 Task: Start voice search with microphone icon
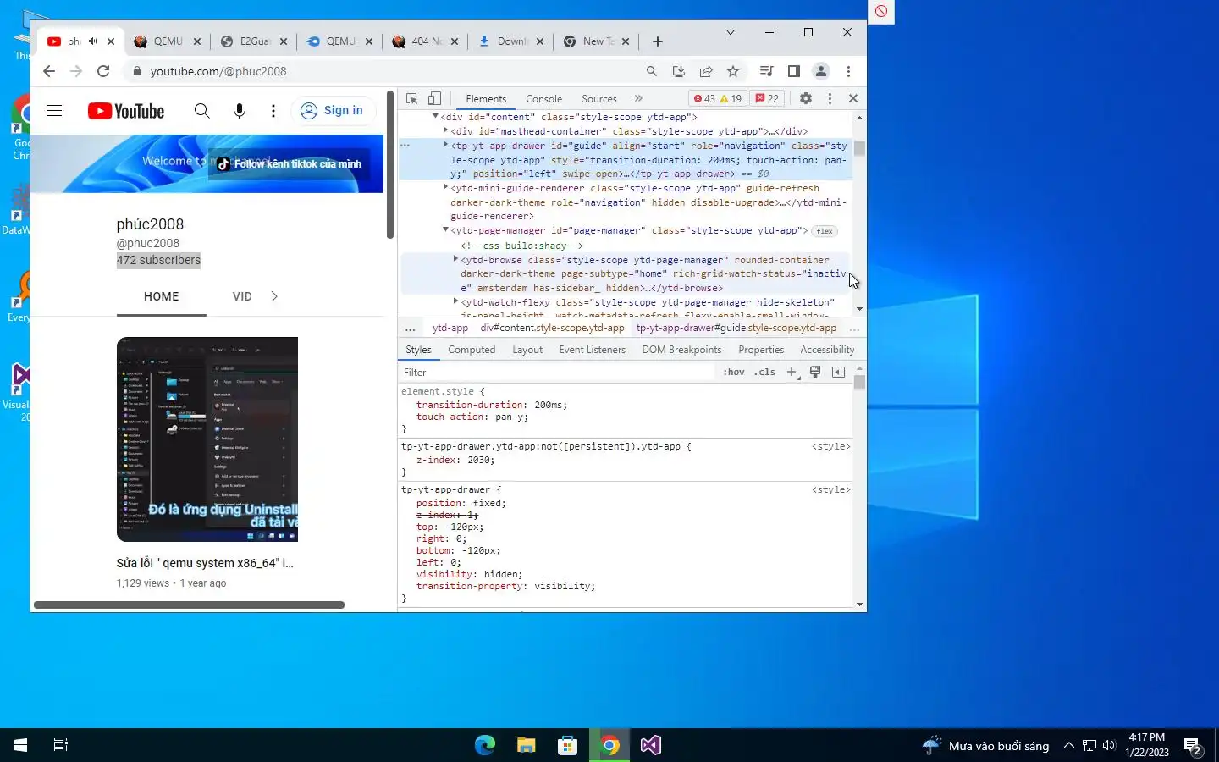click(240, 111)
